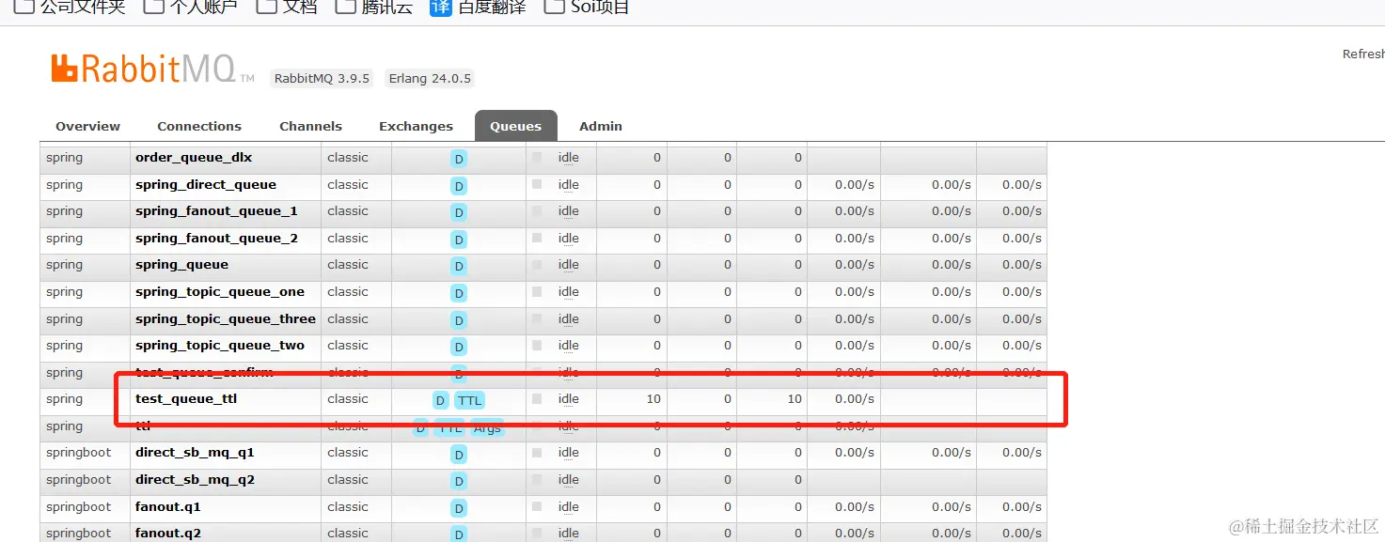The height and width of the screenshot is (542, 1385).
Task: Open queue test_queue_ttl
Action: coord(186,398)
